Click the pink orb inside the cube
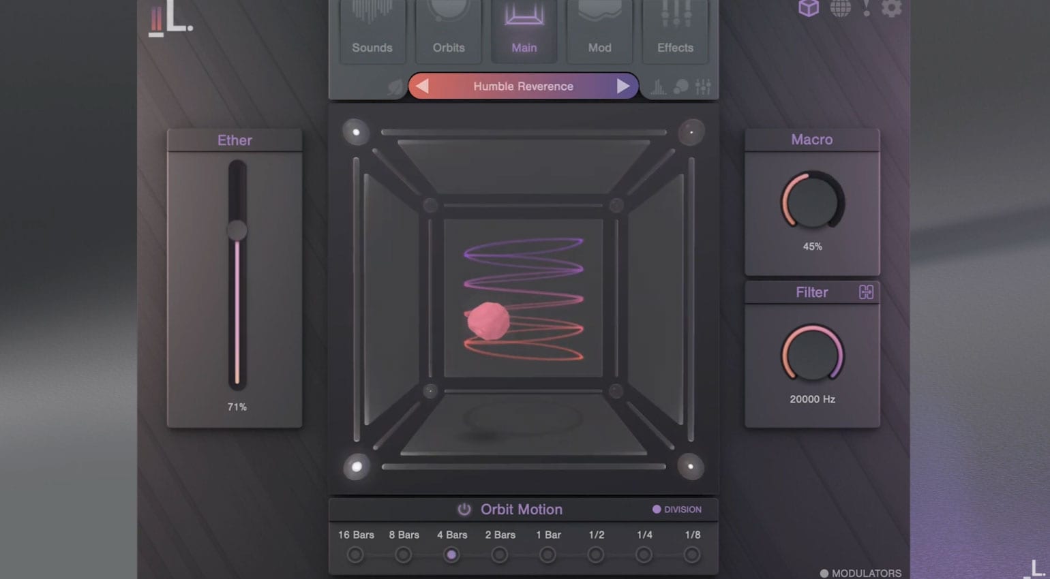The width and height of the screenshot is (1050, 579). pyautogui.click(x=488, y=322)
